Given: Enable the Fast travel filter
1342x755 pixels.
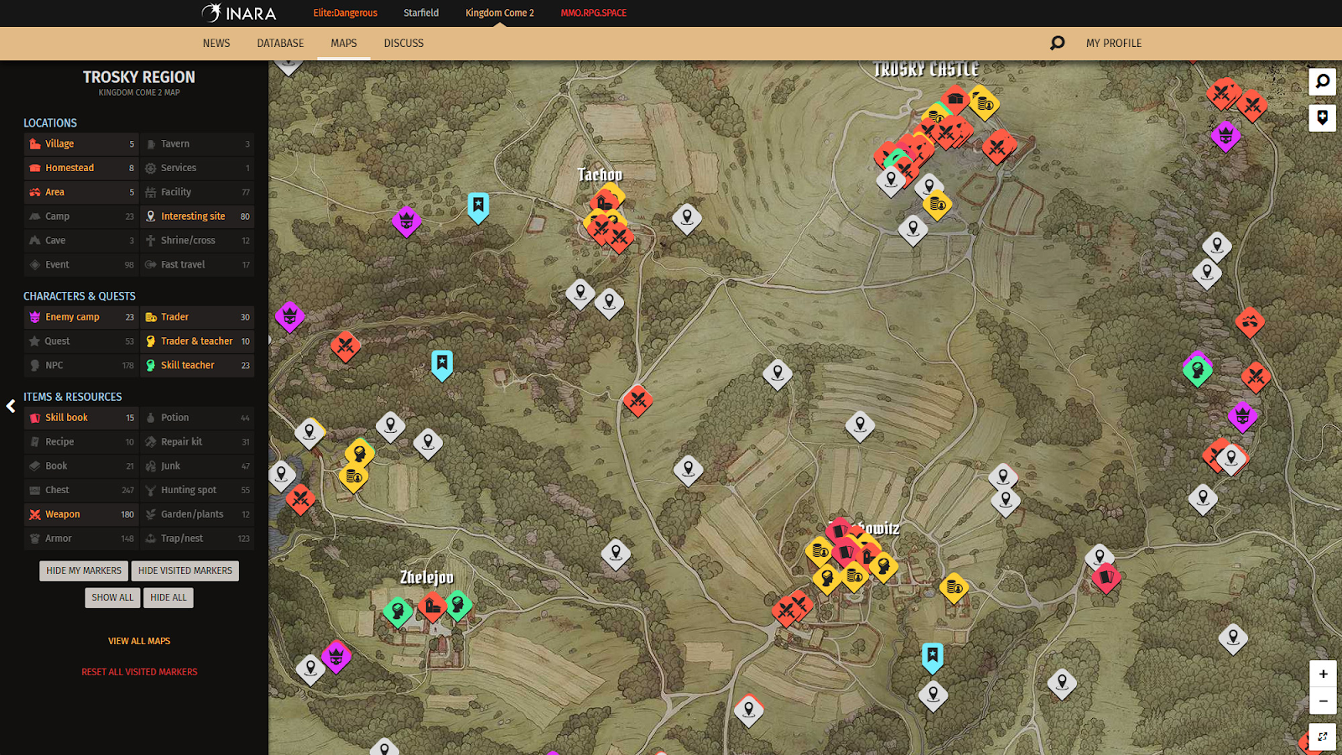Looking at the screenshot, I should (197, 265).
